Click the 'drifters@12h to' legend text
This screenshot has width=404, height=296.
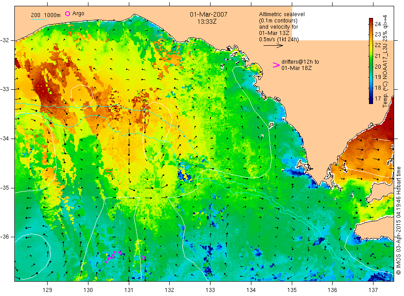pyautogui.click(x=300, y=62)
